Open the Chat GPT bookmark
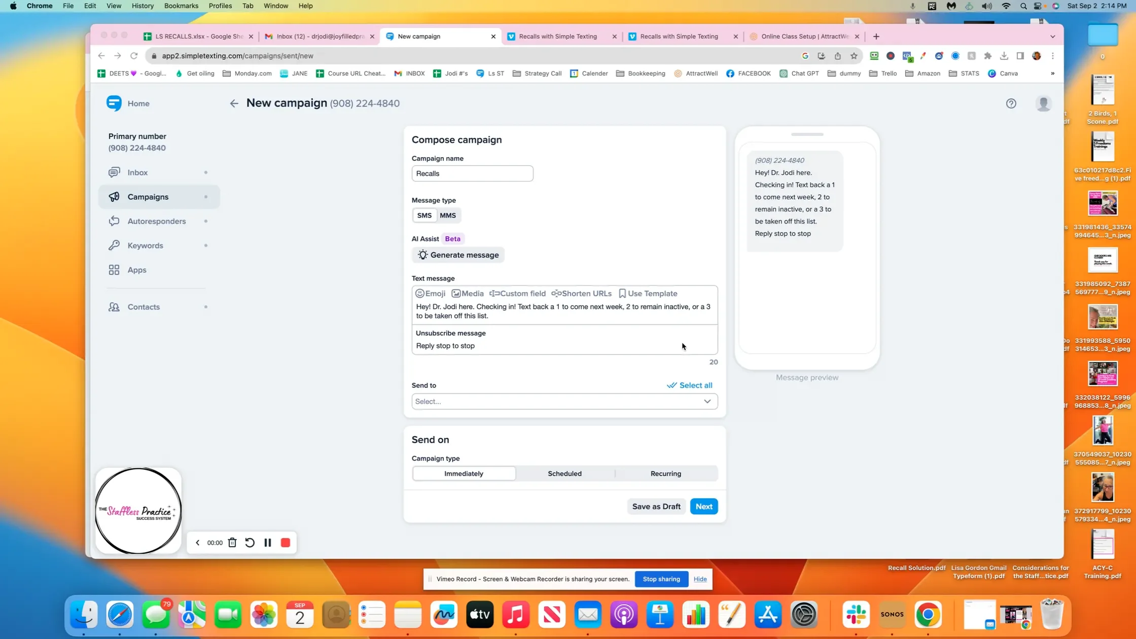This screenshot has width=1136, height=639. (799, 74)
